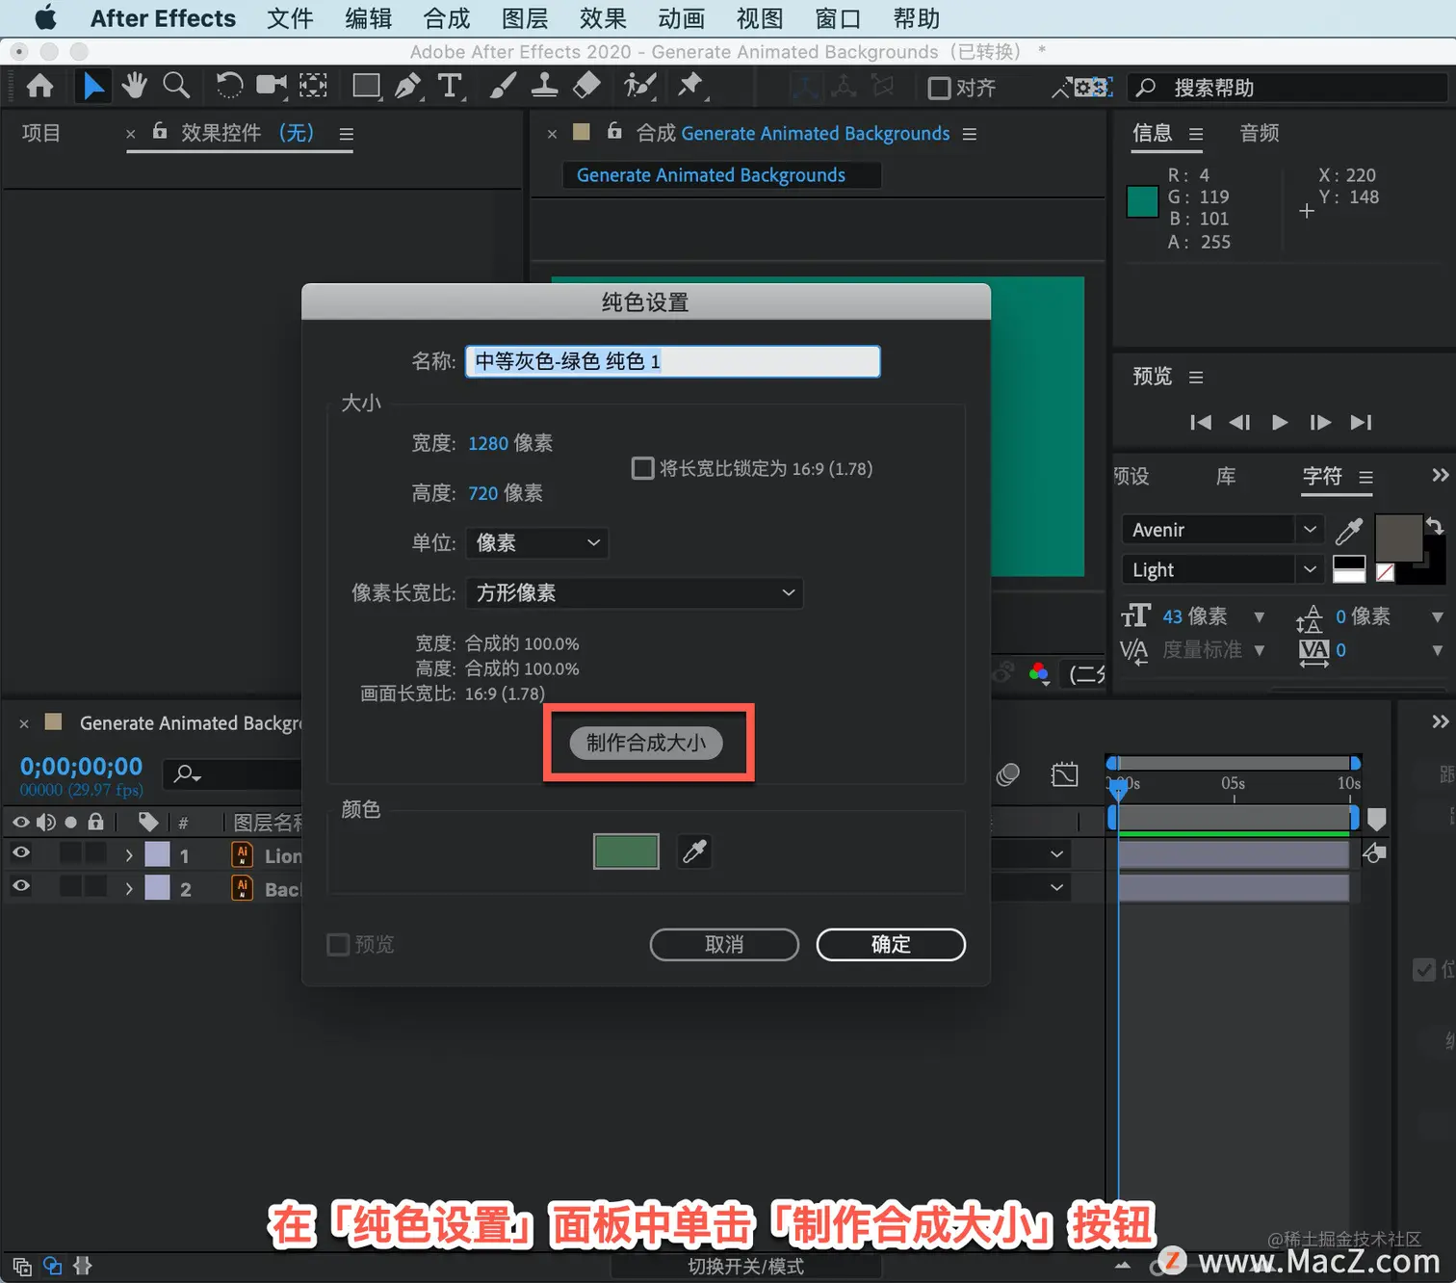Open the 动画 menu
This screenshot has height=1283, width=1456.
[682, 18]
